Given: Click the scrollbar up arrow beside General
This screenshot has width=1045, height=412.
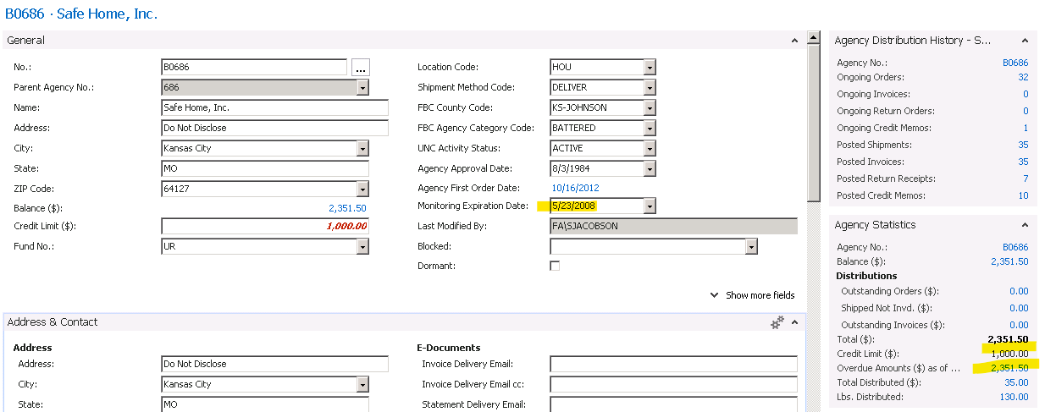Looking at the screenshot, I should tap(814, 38).
